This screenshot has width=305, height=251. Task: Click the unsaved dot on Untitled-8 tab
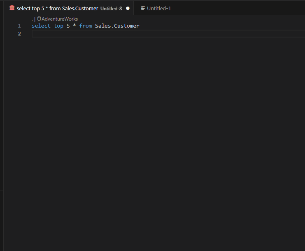click(x=128, y=8)
